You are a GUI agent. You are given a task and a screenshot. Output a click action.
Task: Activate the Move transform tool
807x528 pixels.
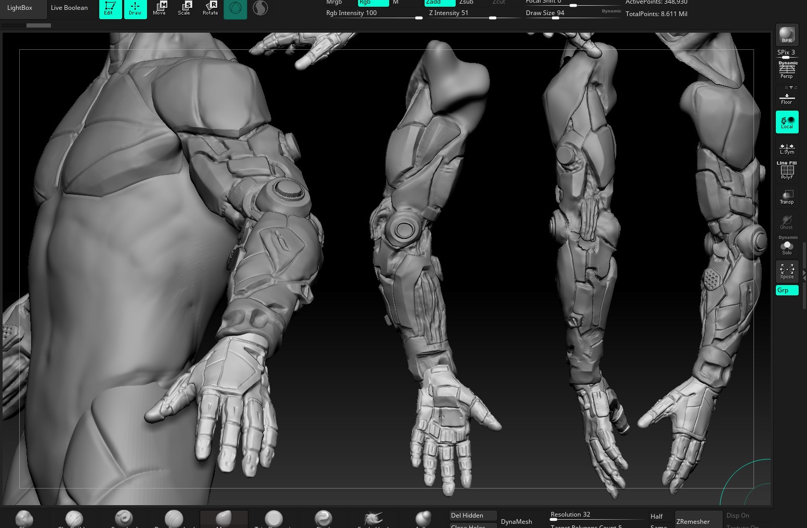click(x=160, y=8)
